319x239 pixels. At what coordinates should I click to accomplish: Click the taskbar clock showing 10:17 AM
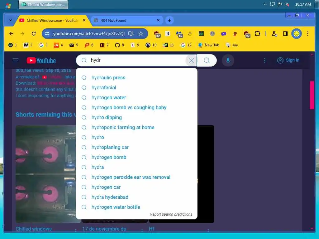point(303,4)
